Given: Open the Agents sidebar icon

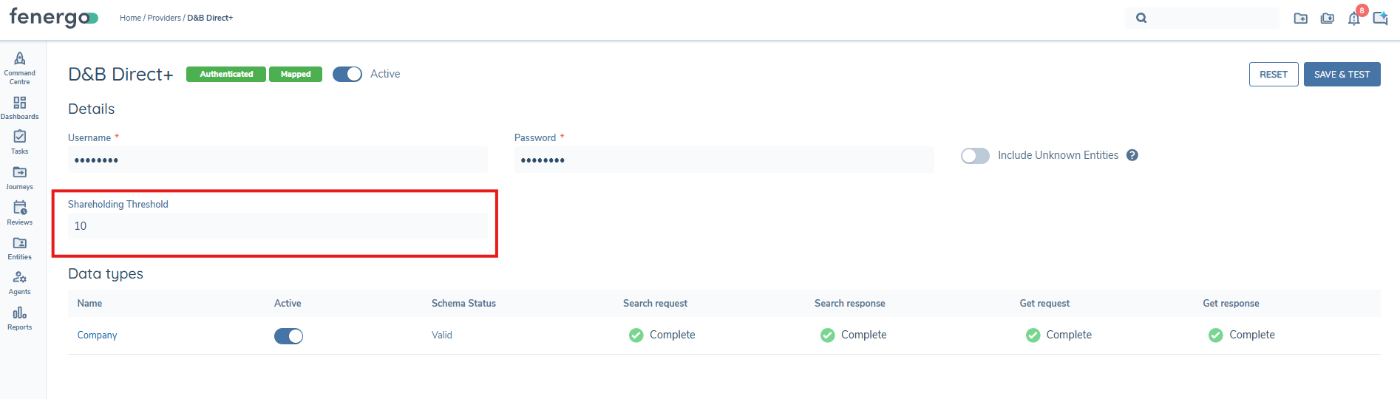Looking at the screenshot, I should [x=20, y=278].
